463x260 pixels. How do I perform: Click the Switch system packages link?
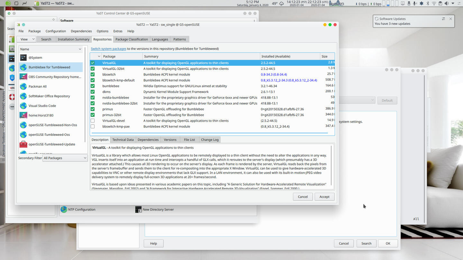(x=108, y=49)
